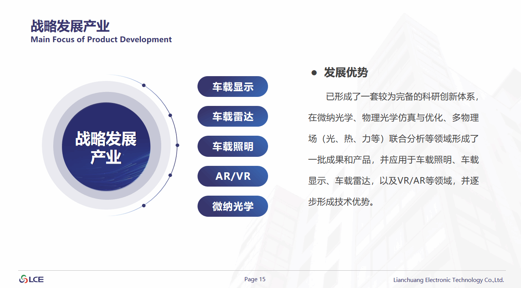
Task: Click the central 战略发展产业 circle graphic
Action: point(106,147)
